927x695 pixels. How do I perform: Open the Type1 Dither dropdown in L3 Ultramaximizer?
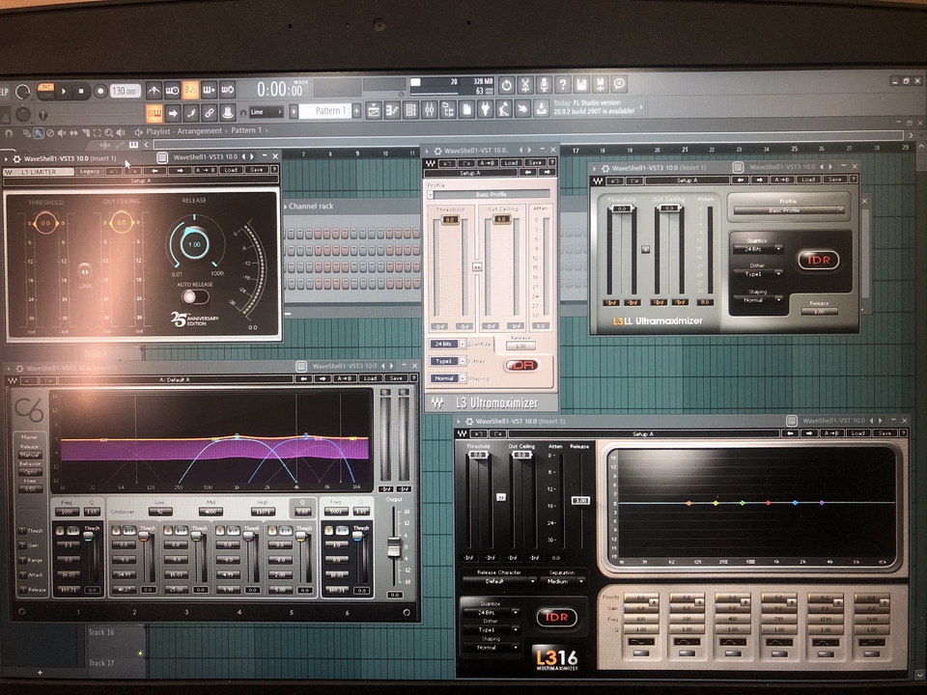pyautogui.click(x=447, y=361)
